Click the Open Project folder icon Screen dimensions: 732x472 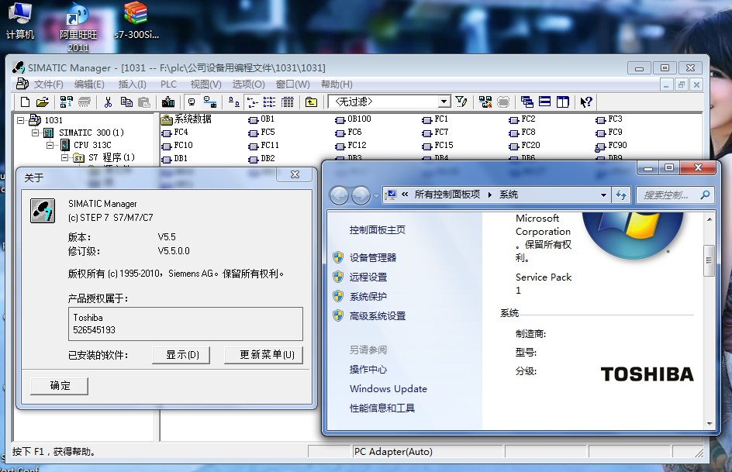(43, 102)
